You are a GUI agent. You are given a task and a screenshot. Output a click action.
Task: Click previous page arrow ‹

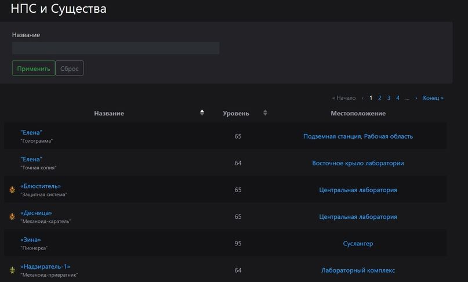pyautogui.click(x=362, y=98)
